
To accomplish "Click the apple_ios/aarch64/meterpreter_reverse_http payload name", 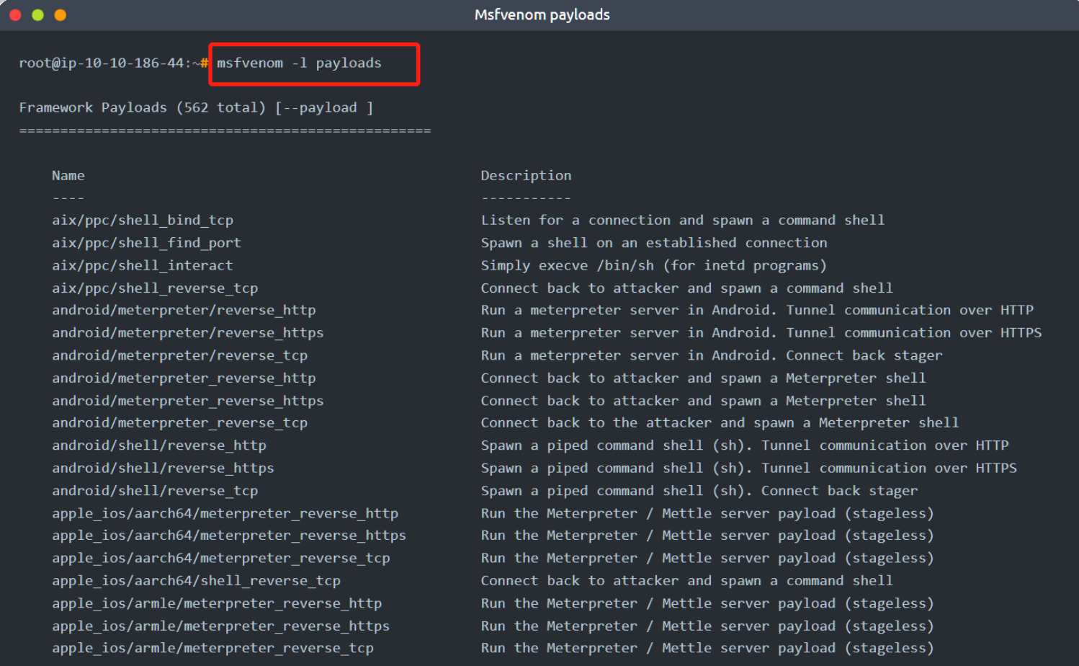I will click(225, 514).
